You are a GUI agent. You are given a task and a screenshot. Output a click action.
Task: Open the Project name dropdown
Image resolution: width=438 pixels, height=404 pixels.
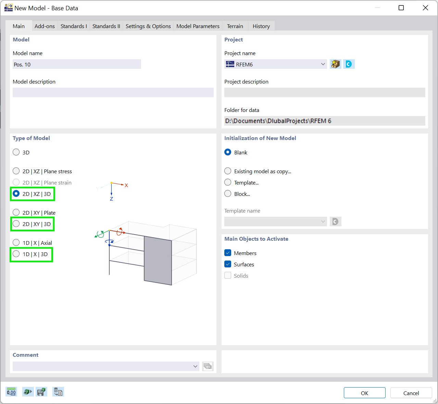323,64
